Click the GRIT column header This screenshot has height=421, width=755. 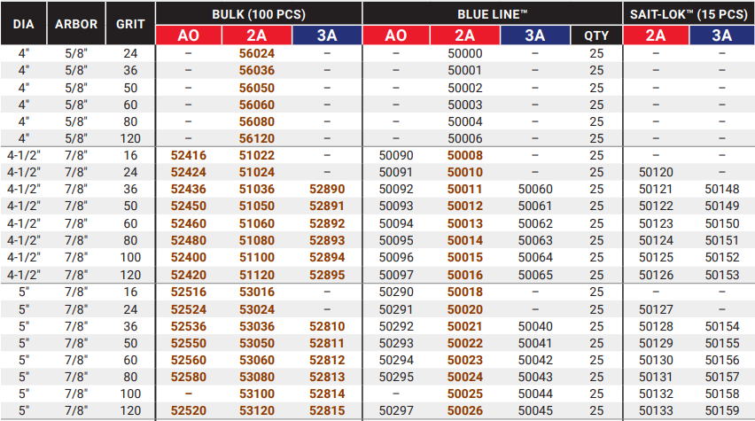(130, 24)
